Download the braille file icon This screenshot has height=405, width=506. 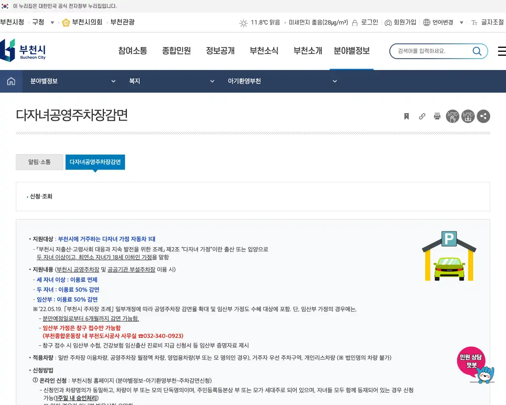(x=468, y=116)
